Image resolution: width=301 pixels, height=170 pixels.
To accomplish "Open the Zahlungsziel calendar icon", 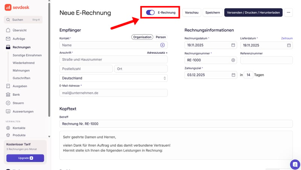I will (x=233, y=75).
